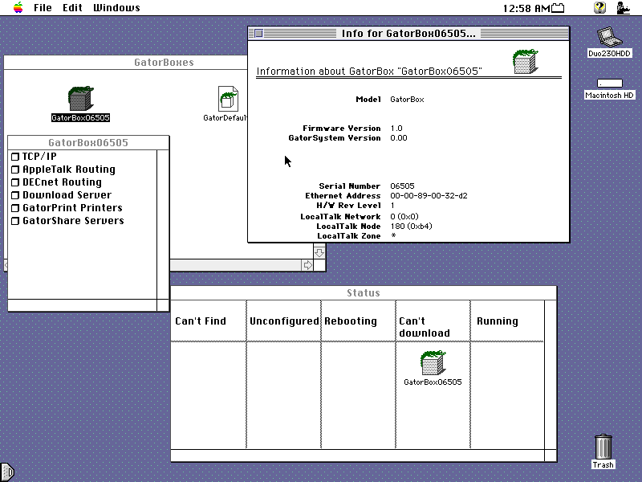Screen dimensions: 642x482
Task: Click the Can't download column header
Action: [x=425, y=327]
